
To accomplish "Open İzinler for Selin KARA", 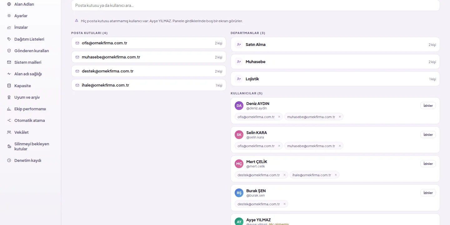I will pos(428,135).
